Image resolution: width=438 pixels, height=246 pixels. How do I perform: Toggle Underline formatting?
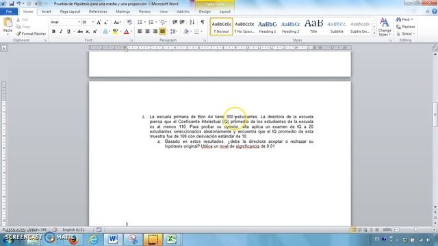click(68, 31)
